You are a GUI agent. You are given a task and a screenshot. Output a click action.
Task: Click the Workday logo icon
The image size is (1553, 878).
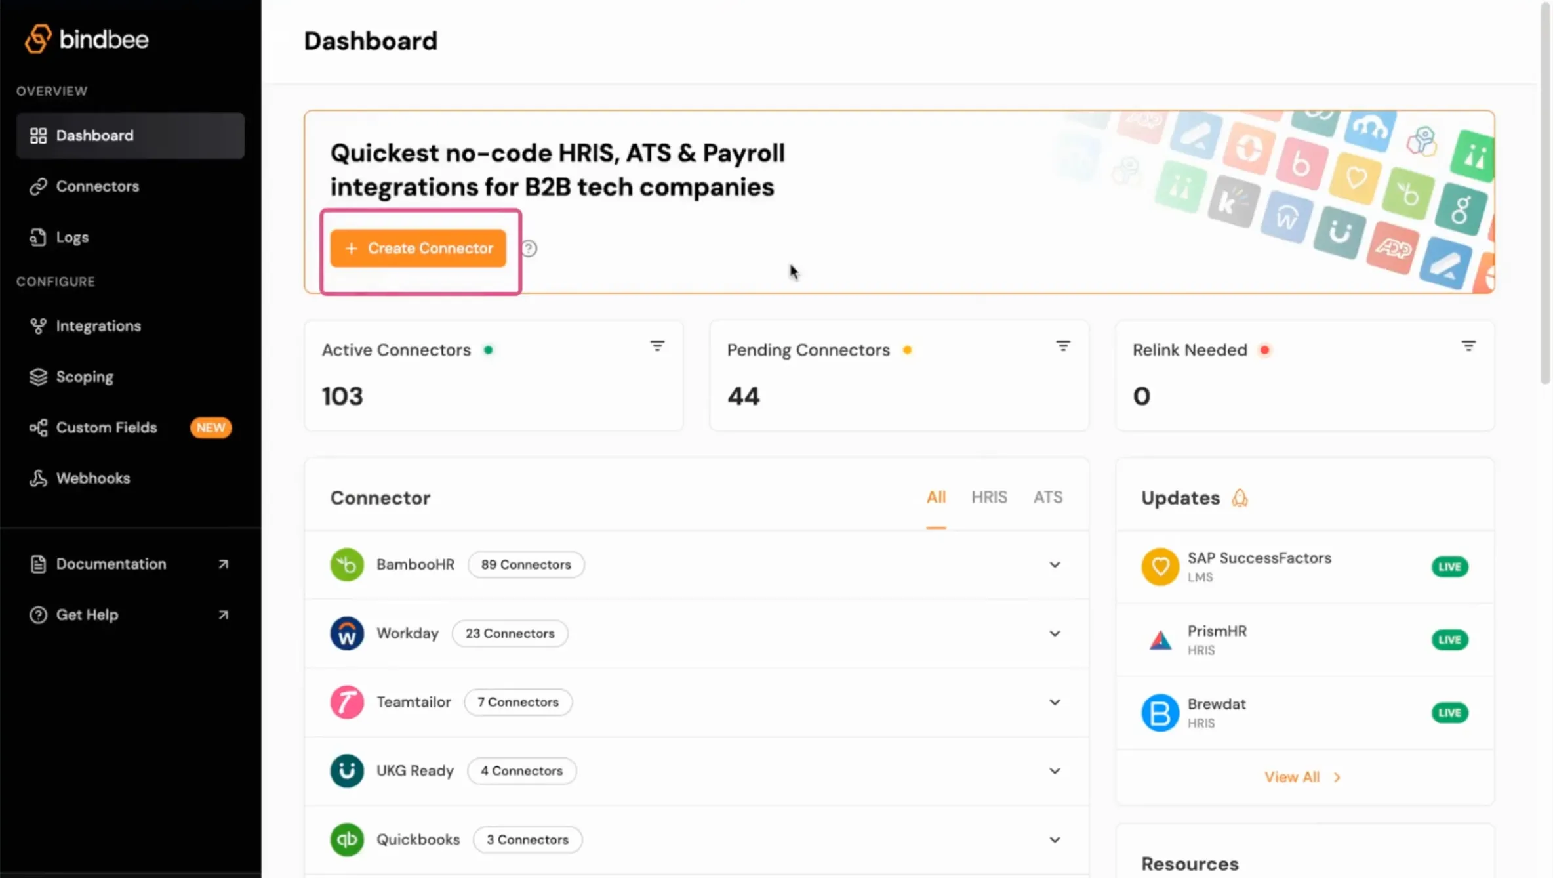click(x=347, y=633)
